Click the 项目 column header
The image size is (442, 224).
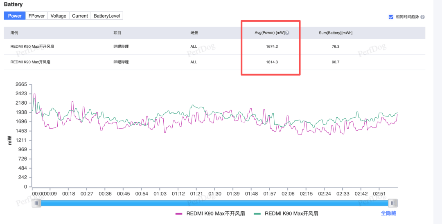(117, 33)
